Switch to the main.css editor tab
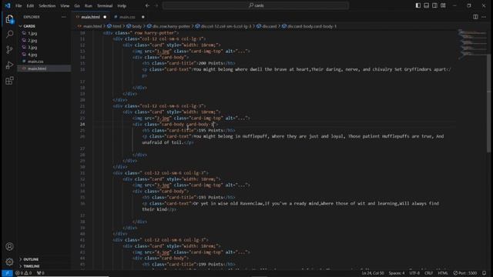Screen dimensions: 493x277 [x=127, y=17]
